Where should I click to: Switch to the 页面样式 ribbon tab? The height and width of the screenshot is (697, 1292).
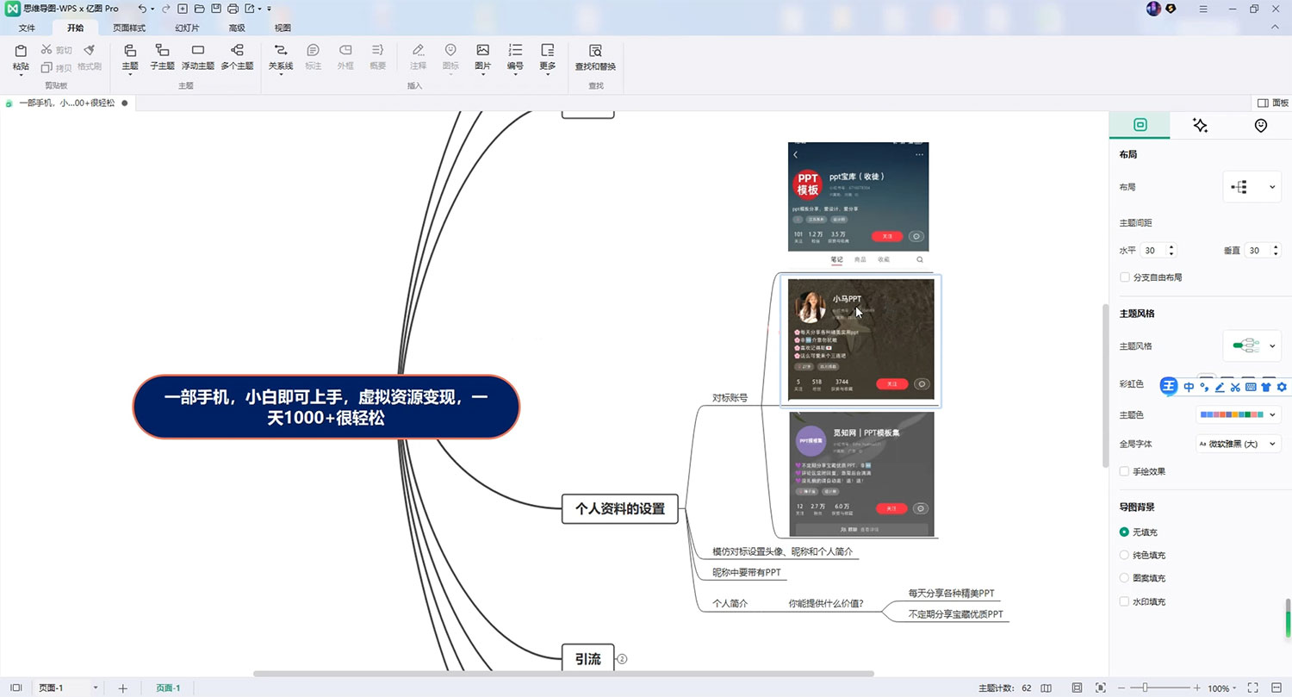[x=129, y=27]
